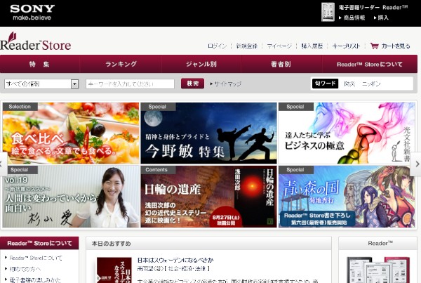The width and height of the screenshot is (421, 283).
Task: Click the keyword search input field
Action: pyautogui.click(x=130, y=84)
